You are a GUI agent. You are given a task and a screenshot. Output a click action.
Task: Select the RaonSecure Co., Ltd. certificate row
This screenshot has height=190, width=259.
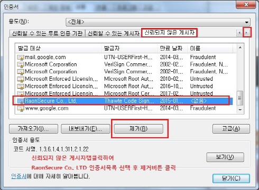pyautogui.click(x=125, y=101)
